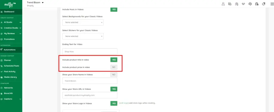Toggle Include product title in video

click(114, 60)
